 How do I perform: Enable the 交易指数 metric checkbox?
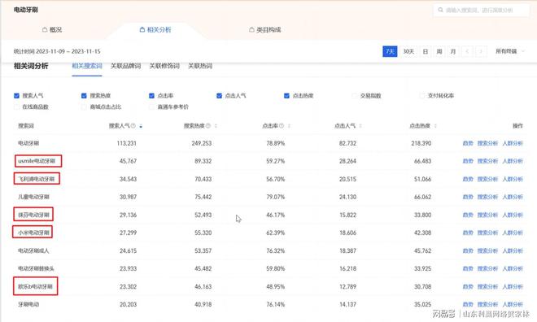(x=355, y=95)
